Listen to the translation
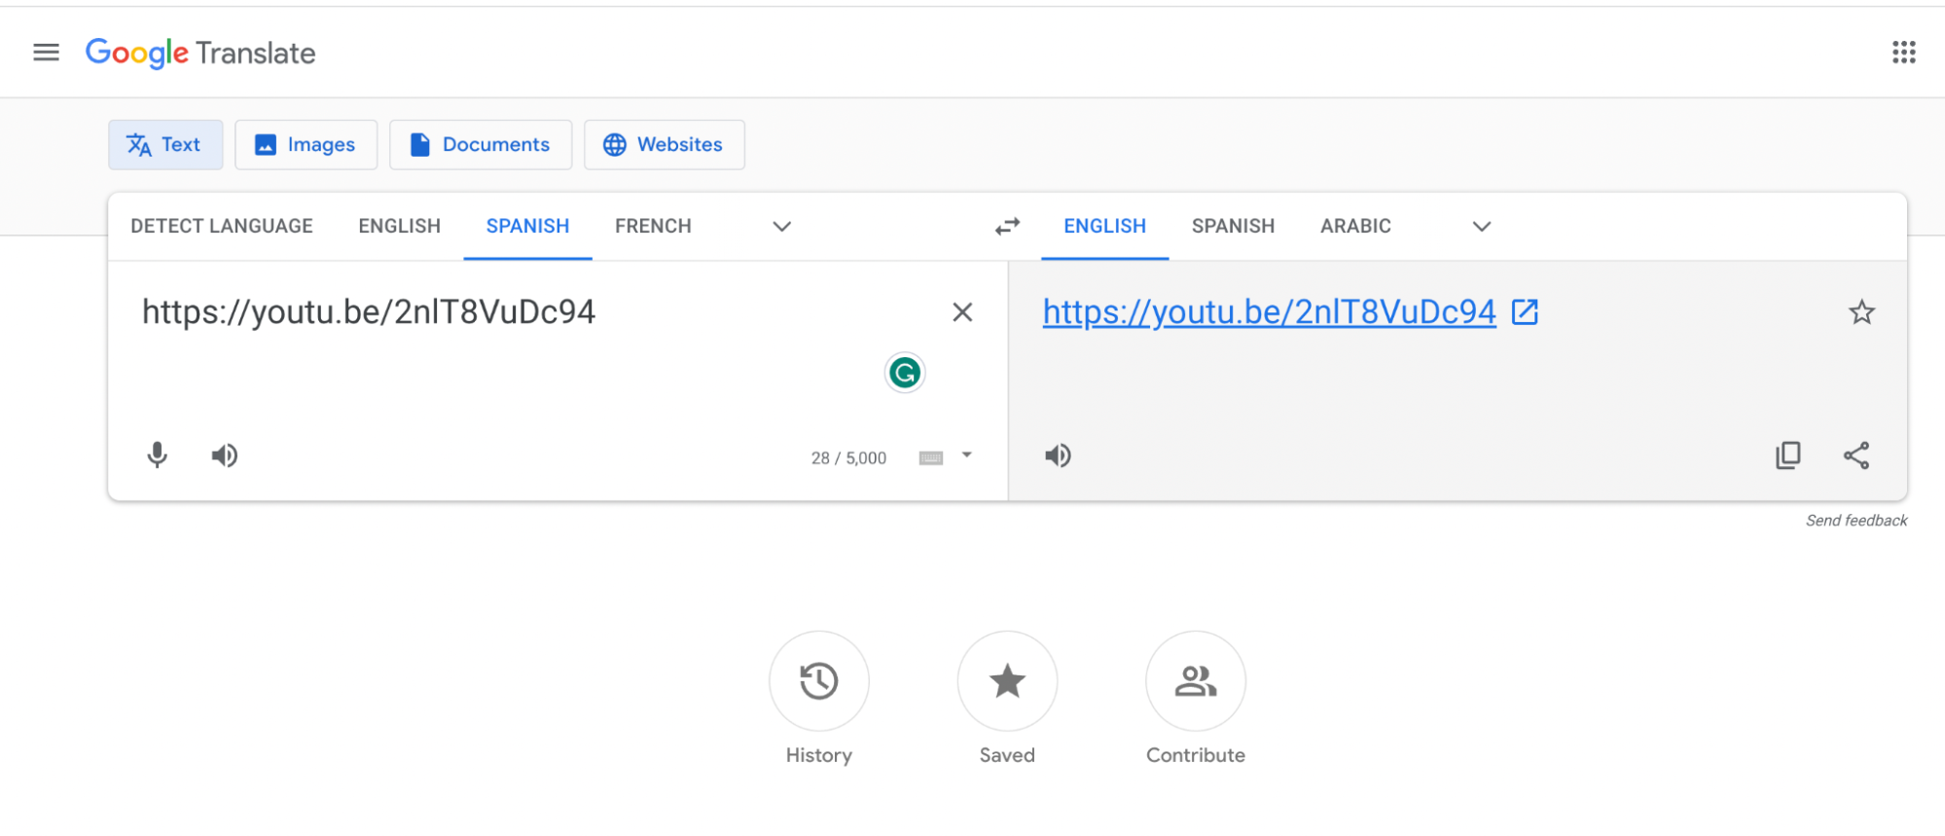 coord(1058,455)
